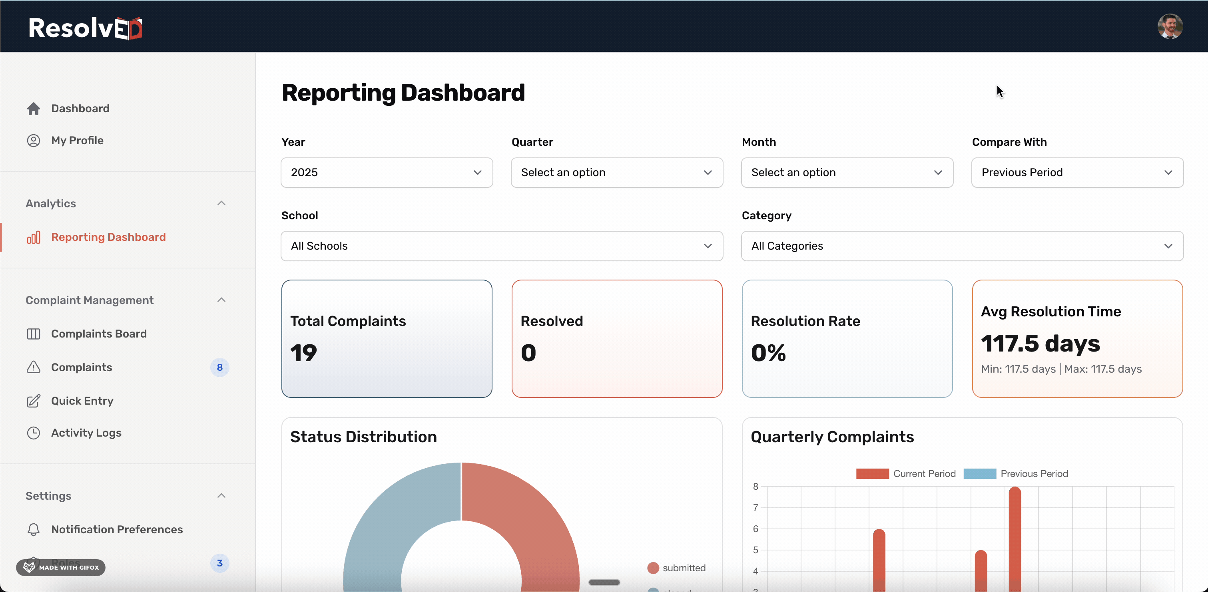Open the Quick Entry page

coord(82,401)
